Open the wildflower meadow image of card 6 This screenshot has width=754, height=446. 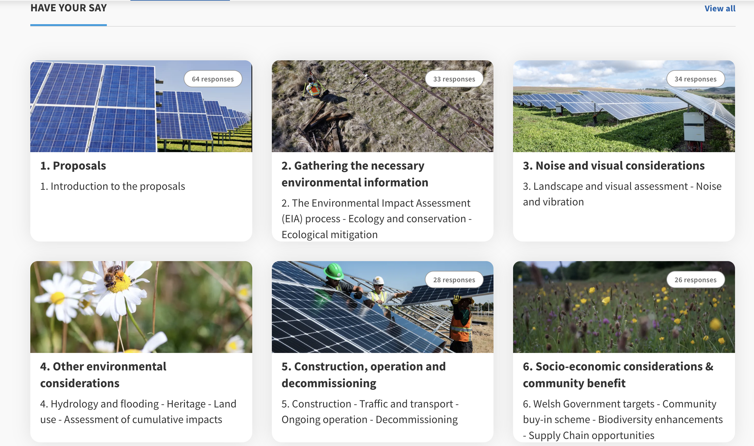pos(624,307)
